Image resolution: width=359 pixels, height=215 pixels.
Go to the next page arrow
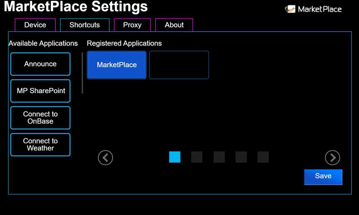332,157
